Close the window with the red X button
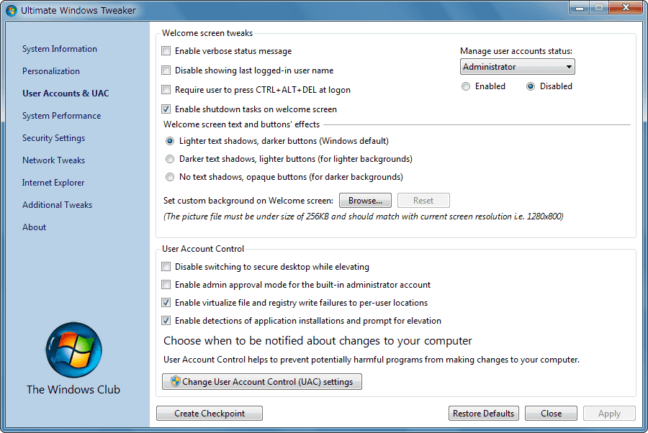Image resolution: width=648 pixels, height=433 pixels. [x=625, y=8]
